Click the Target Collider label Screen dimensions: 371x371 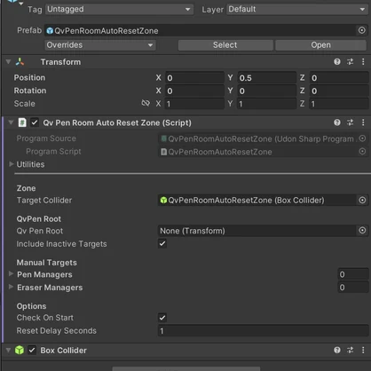pyautogui.click(x=44, y=201)
